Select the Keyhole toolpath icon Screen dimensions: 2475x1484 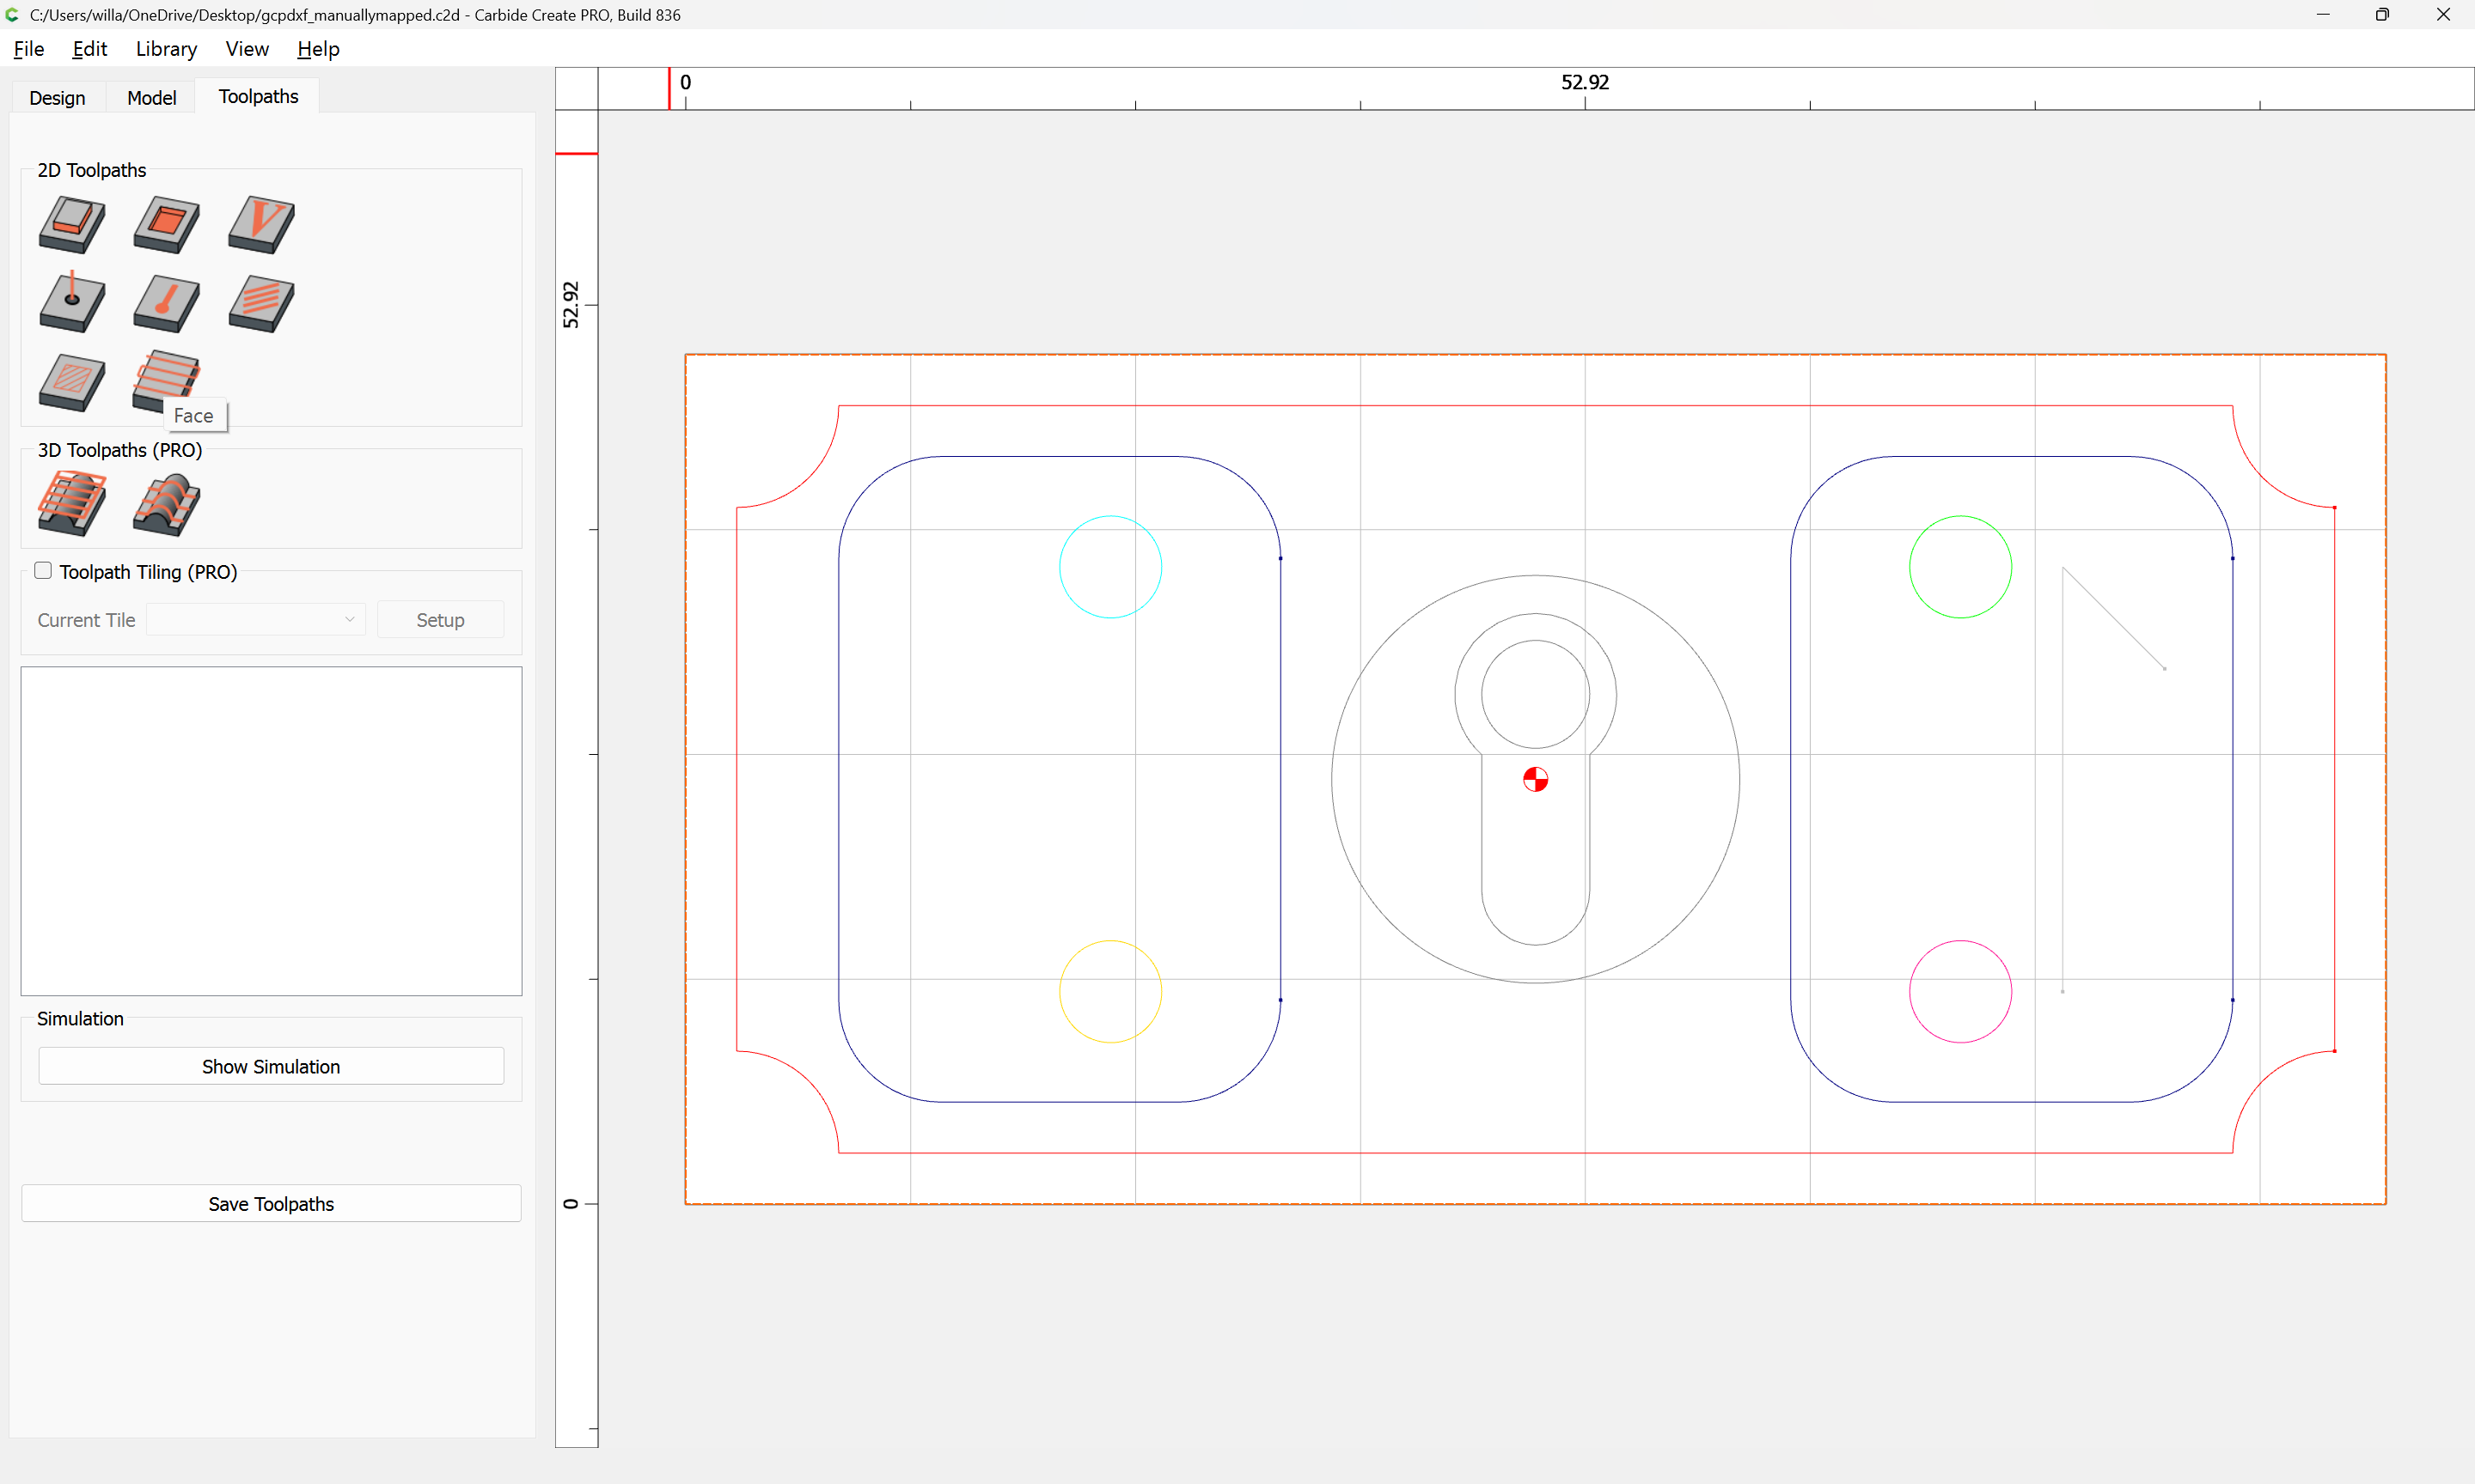[166, 303]
